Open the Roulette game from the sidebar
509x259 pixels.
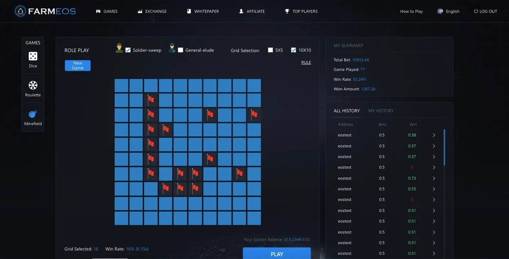pos(33,89)
